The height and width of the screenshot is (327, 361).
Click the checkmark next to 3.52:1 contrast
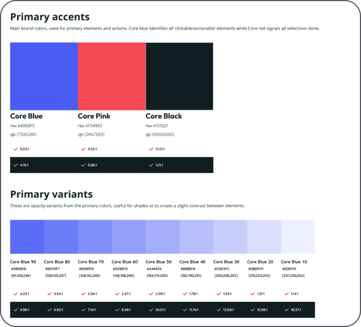83,149
